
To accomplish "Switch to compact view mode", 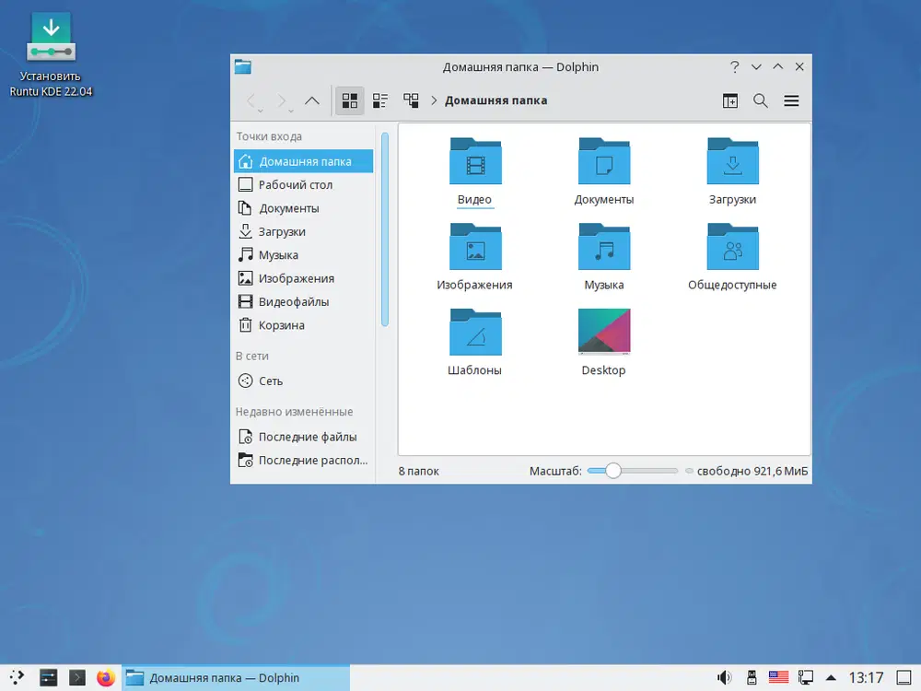I will [380, 100].
